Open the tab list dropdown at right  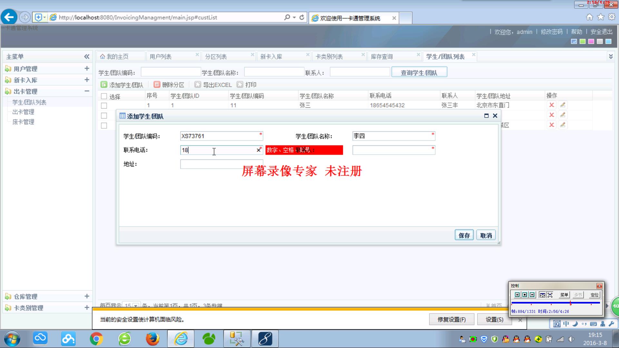pyautogui.click(x=611, y=56)
